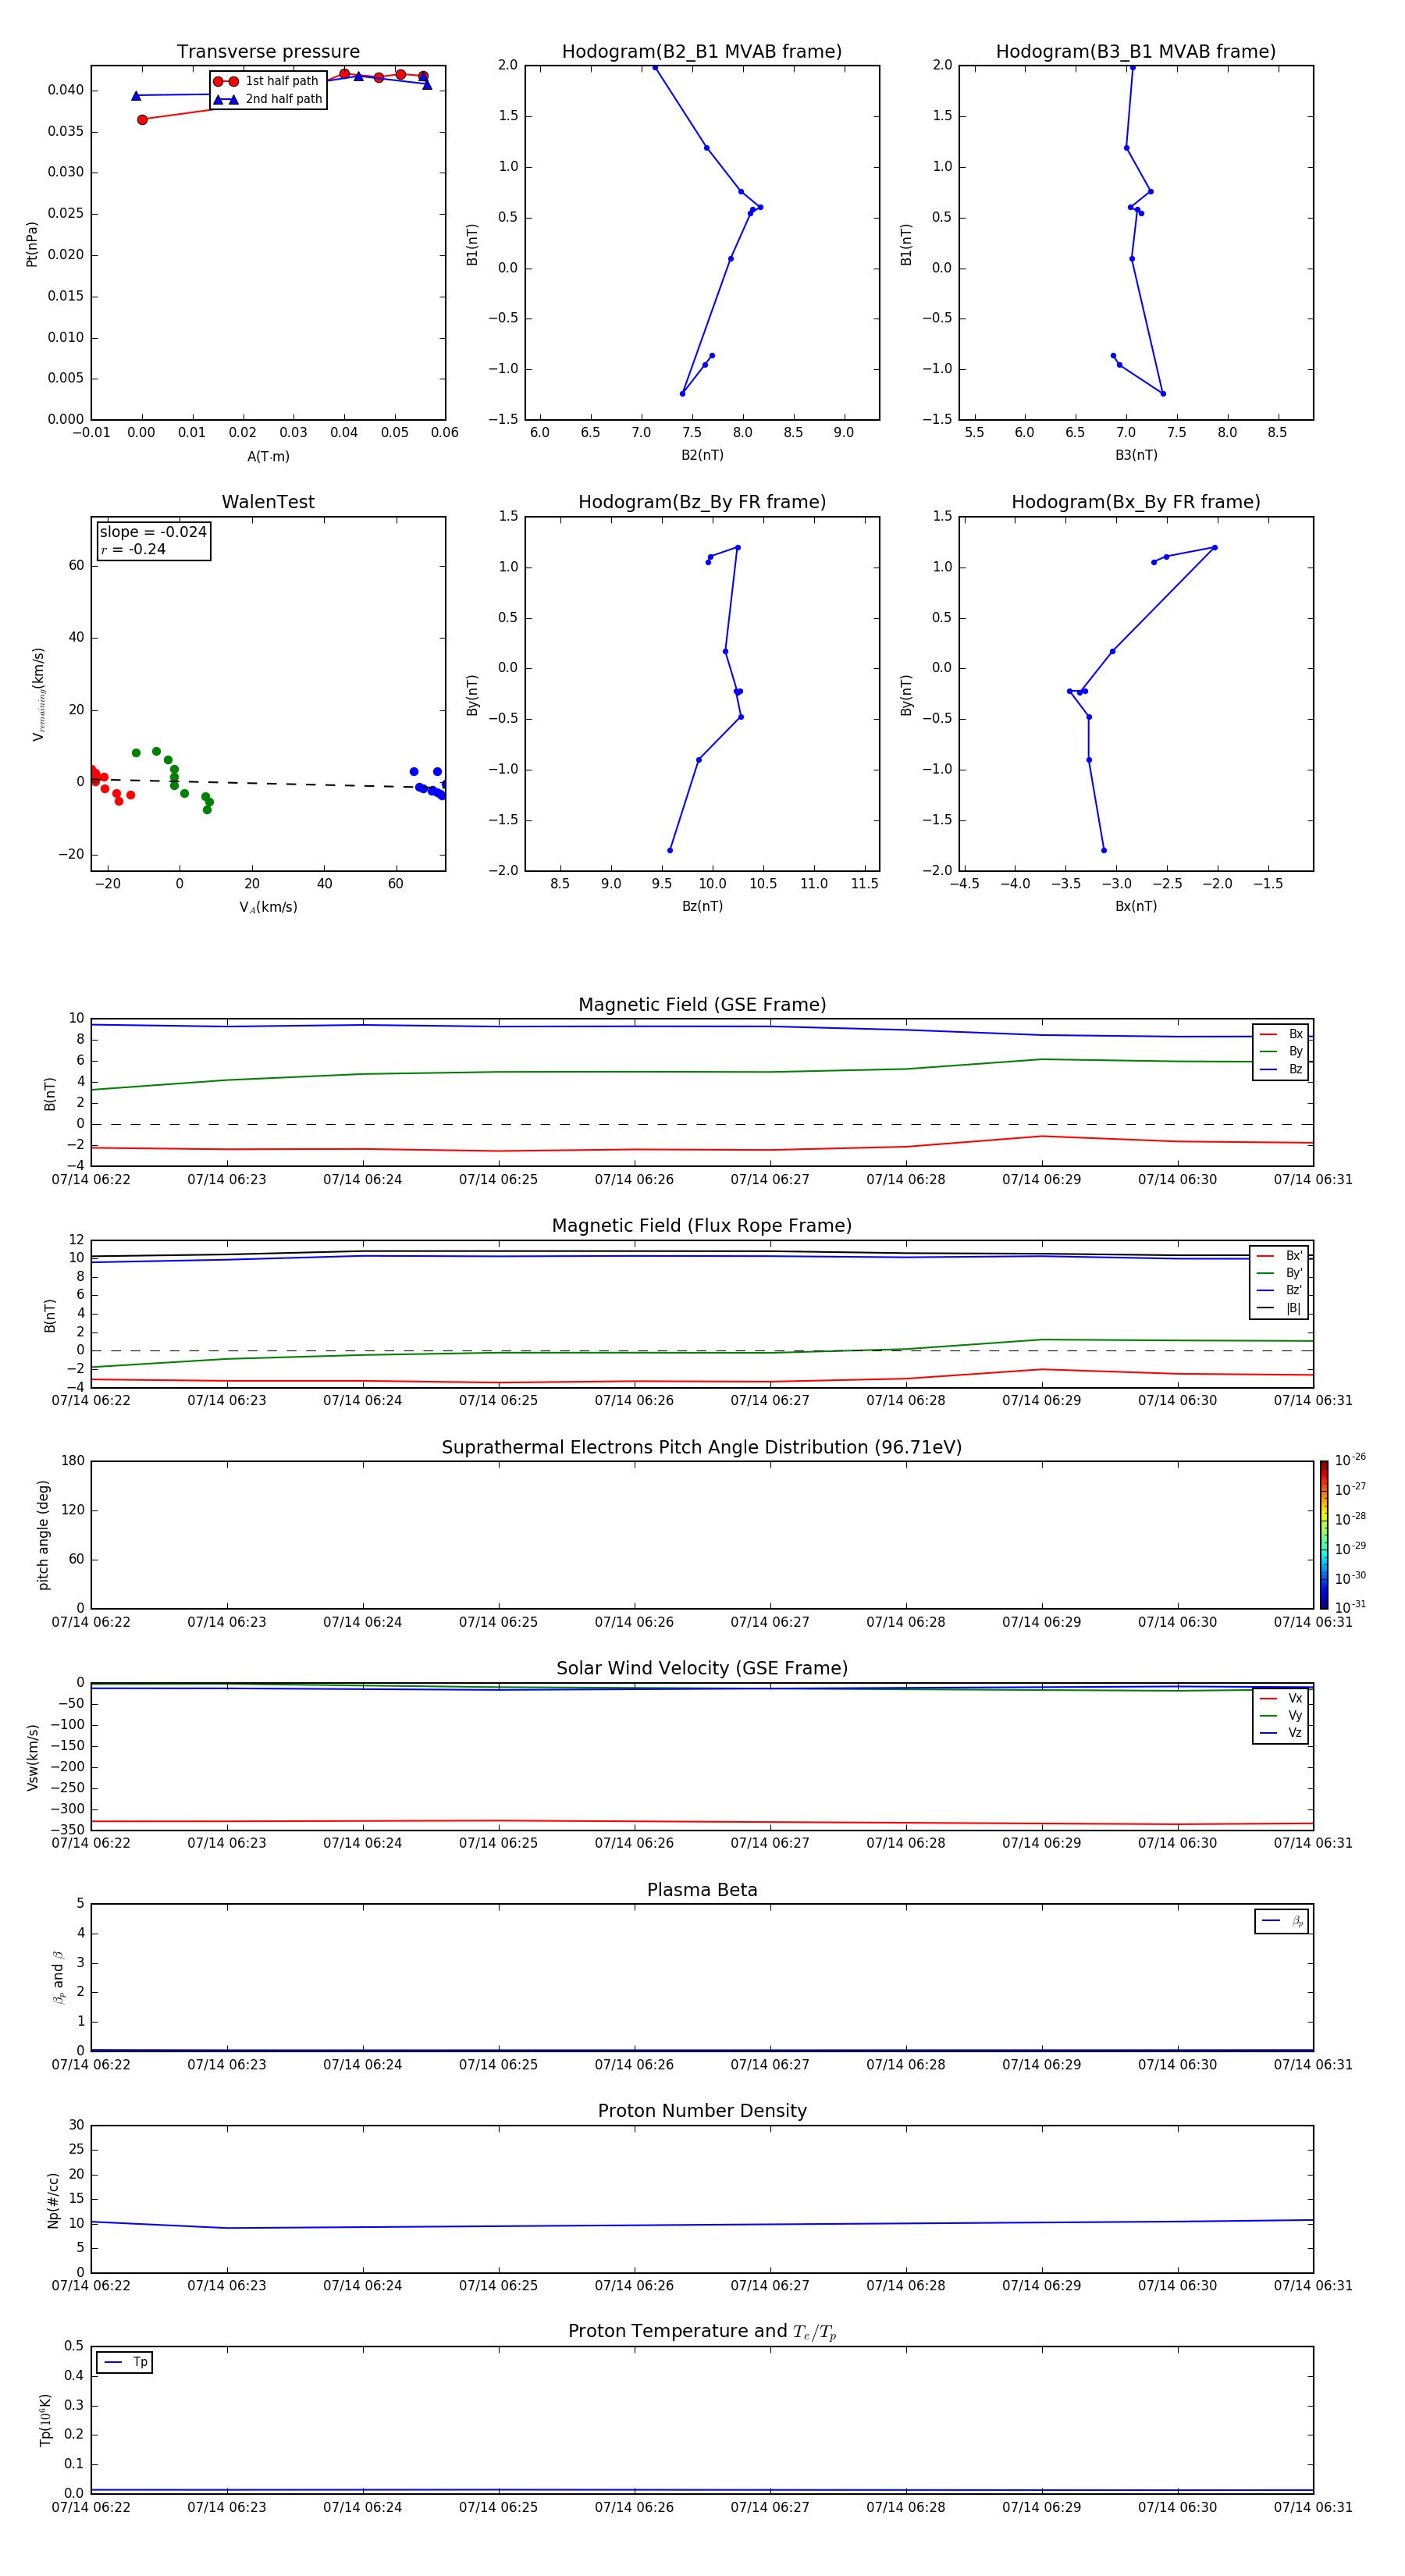Click the blue triangle "2nd half path" legend marker

pos(226,99)
